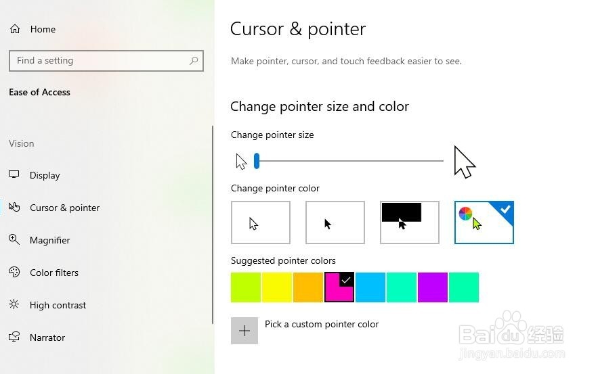
Task: Choose the yellow suggested pointer color
Action: pyautogui.click(x=277, y=287)
